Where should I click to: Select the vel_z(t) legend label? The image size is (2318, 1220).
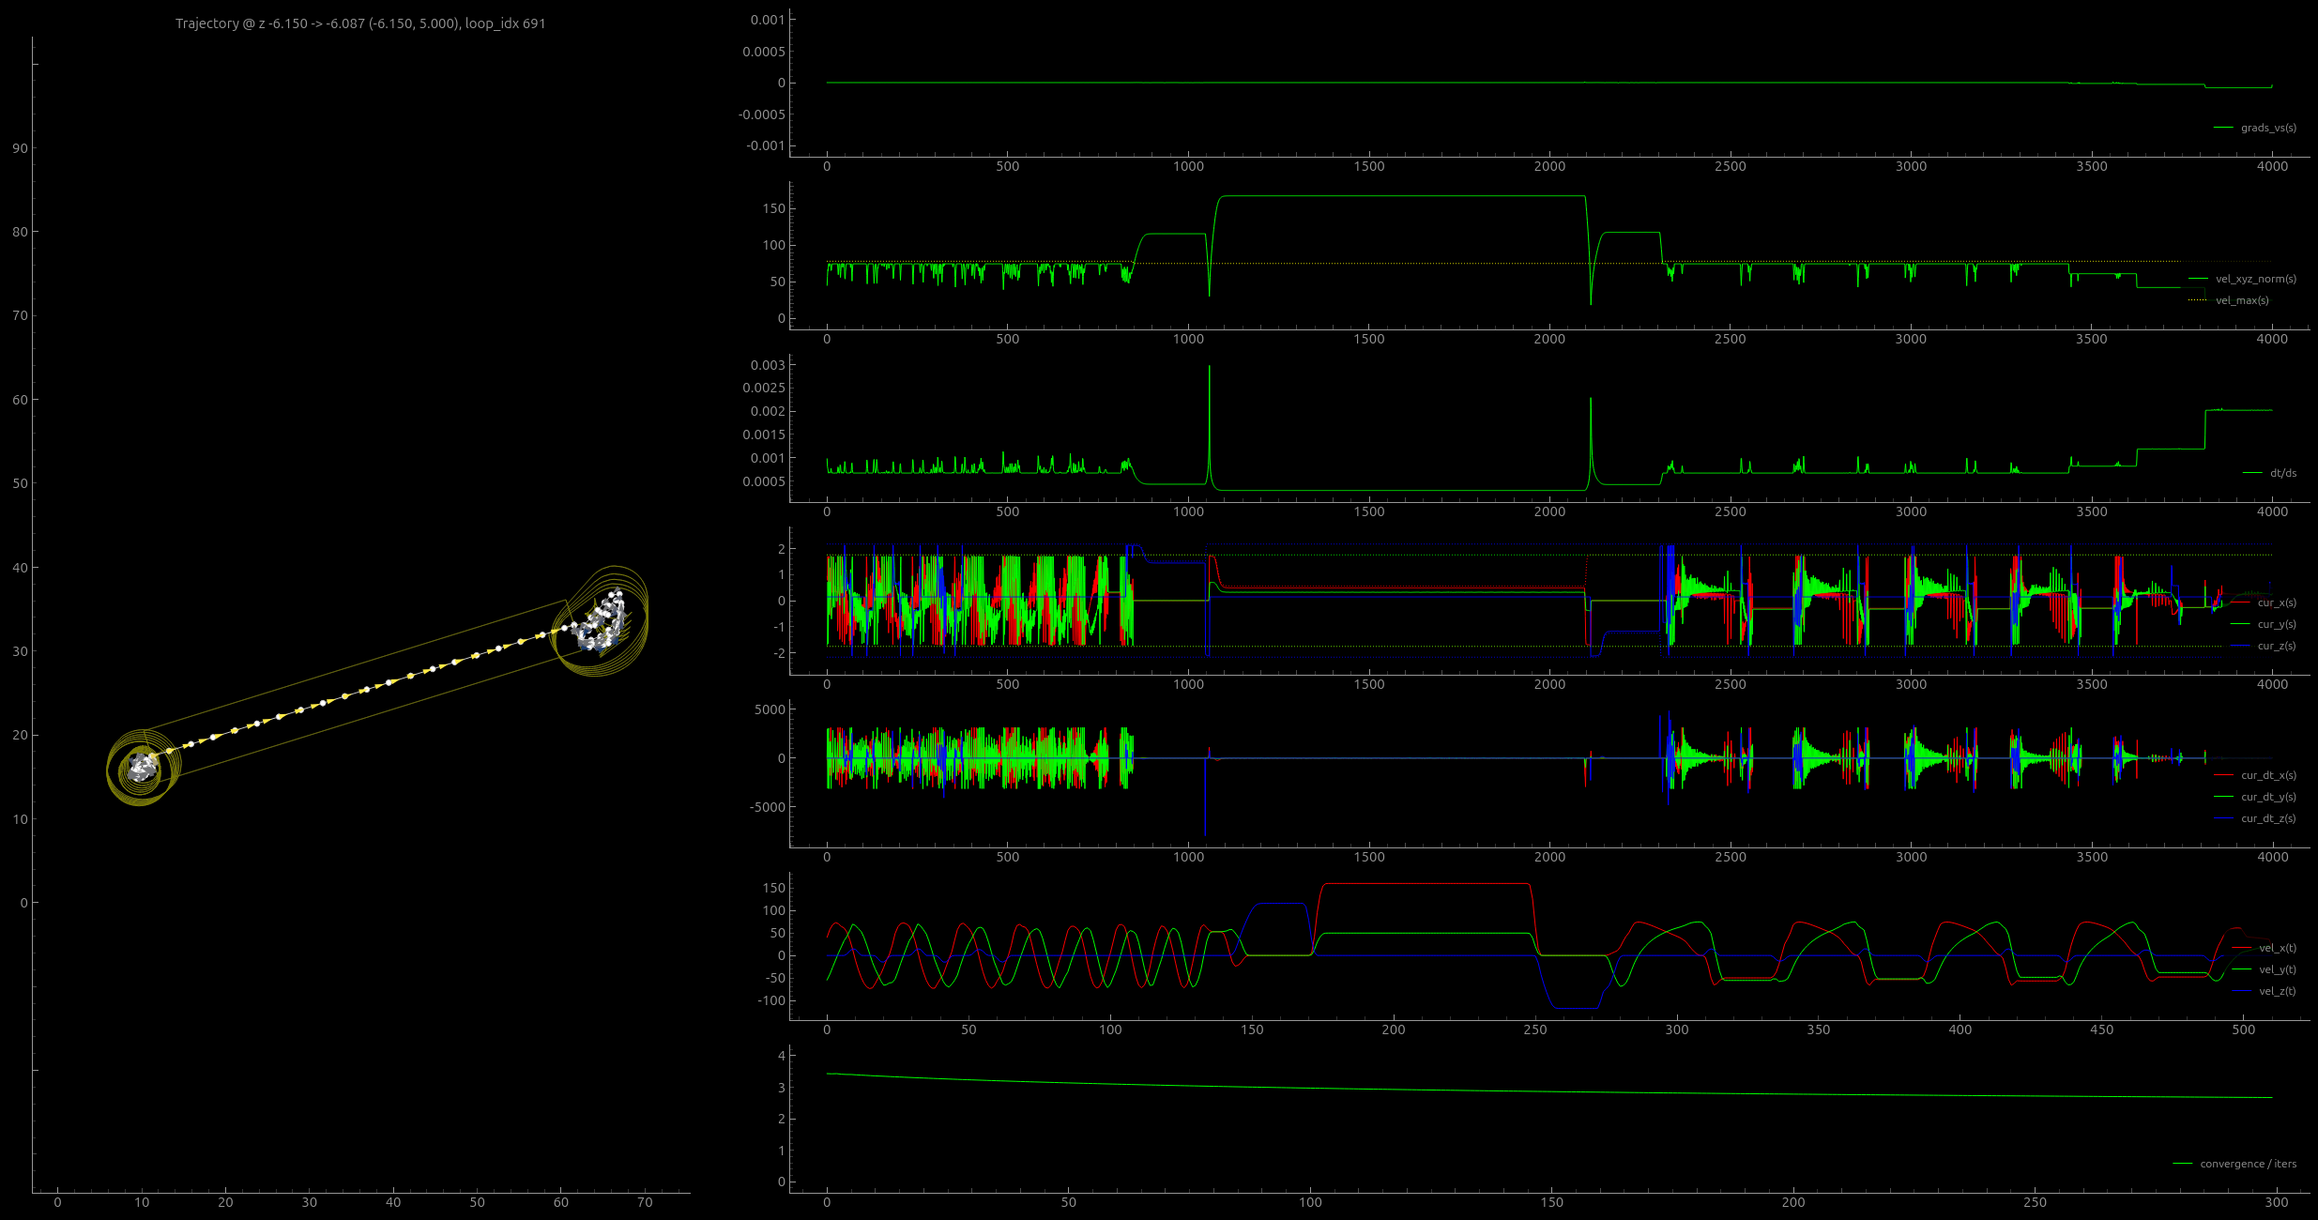pos(2278,991)
